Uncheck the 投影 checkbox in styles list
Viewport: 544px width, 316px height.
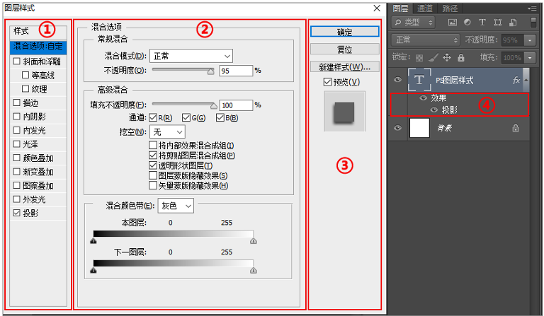[17, 213]
